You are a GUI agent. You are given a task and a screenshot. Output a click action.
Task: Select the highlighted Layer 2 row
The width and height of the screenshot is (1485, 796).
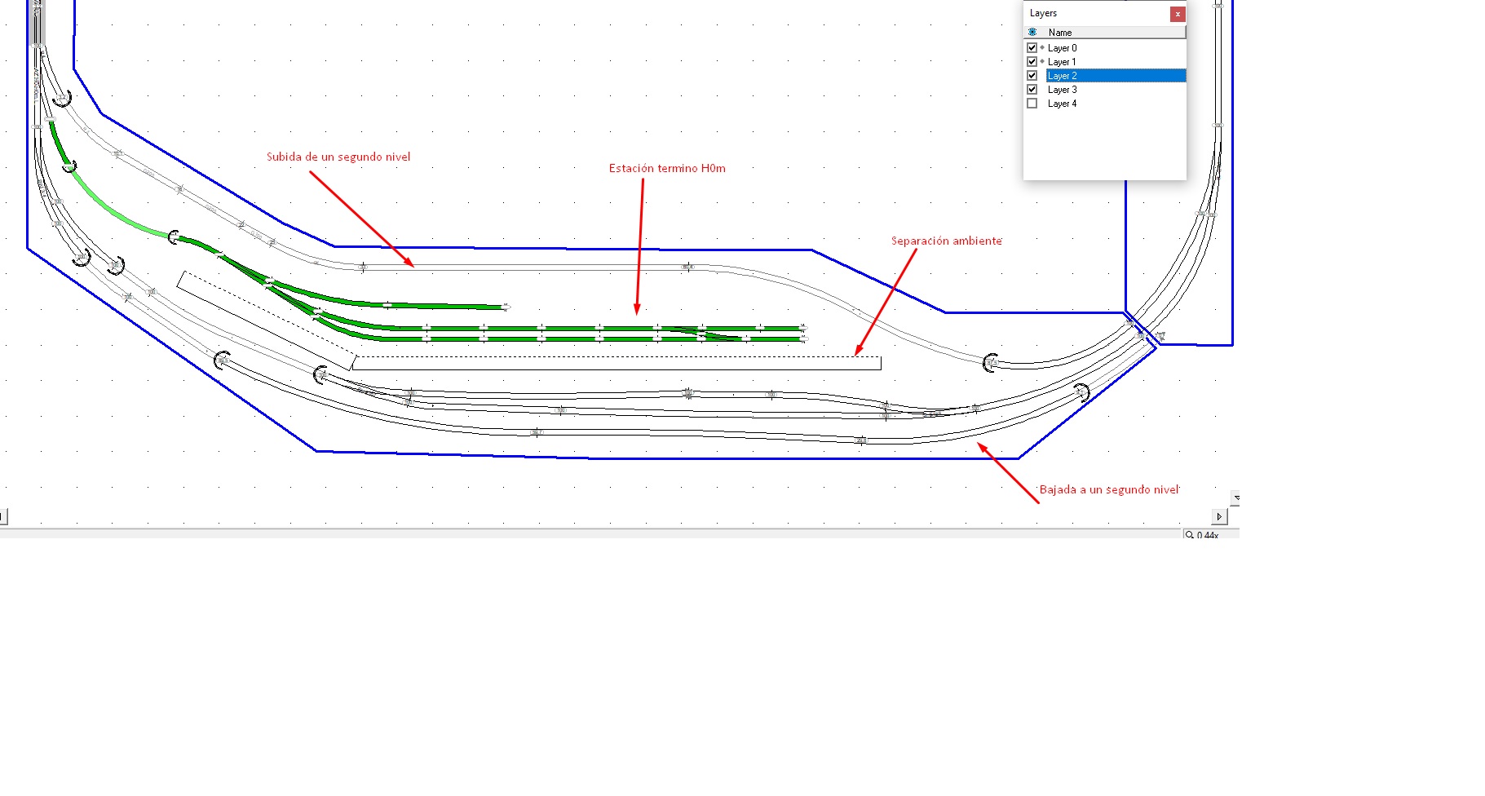(x=1116, y=76)
